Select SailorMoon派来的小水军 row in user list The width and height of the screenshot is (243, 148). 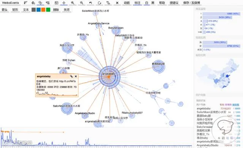tap(218, 112)
